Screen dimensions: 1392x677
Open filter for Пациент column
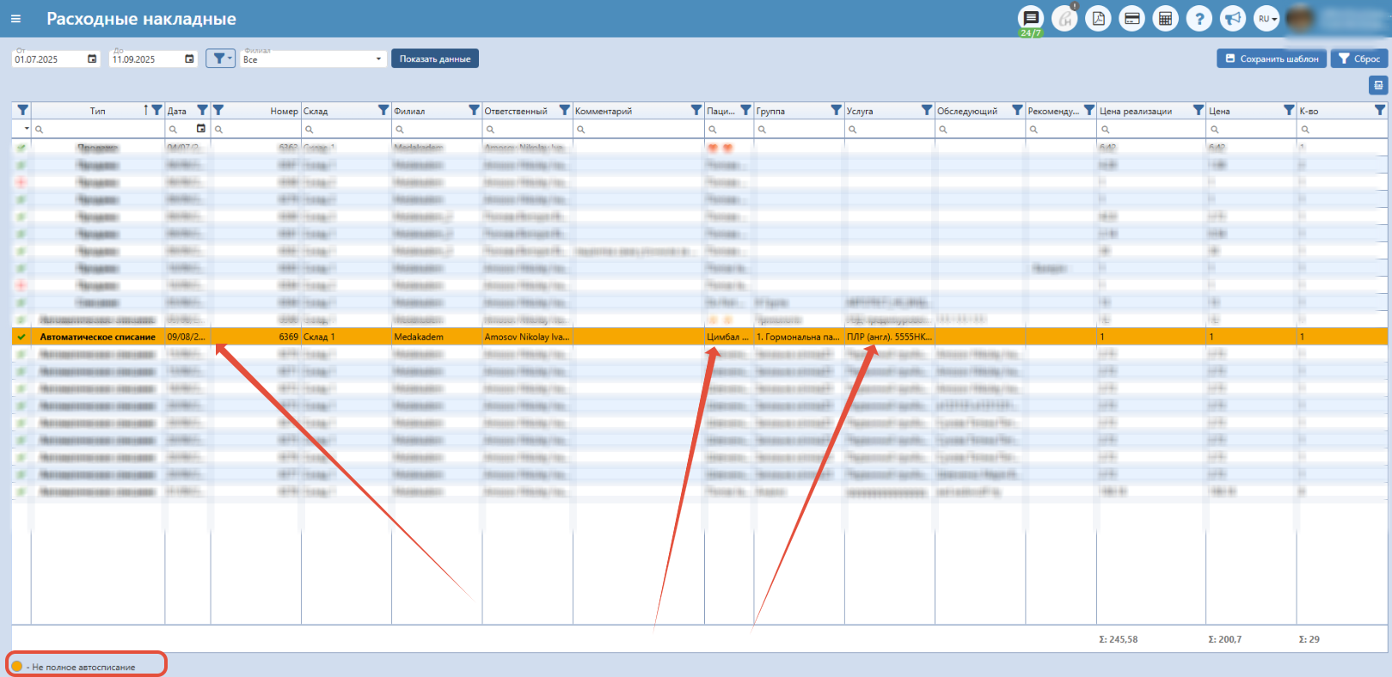pos(746,110)
